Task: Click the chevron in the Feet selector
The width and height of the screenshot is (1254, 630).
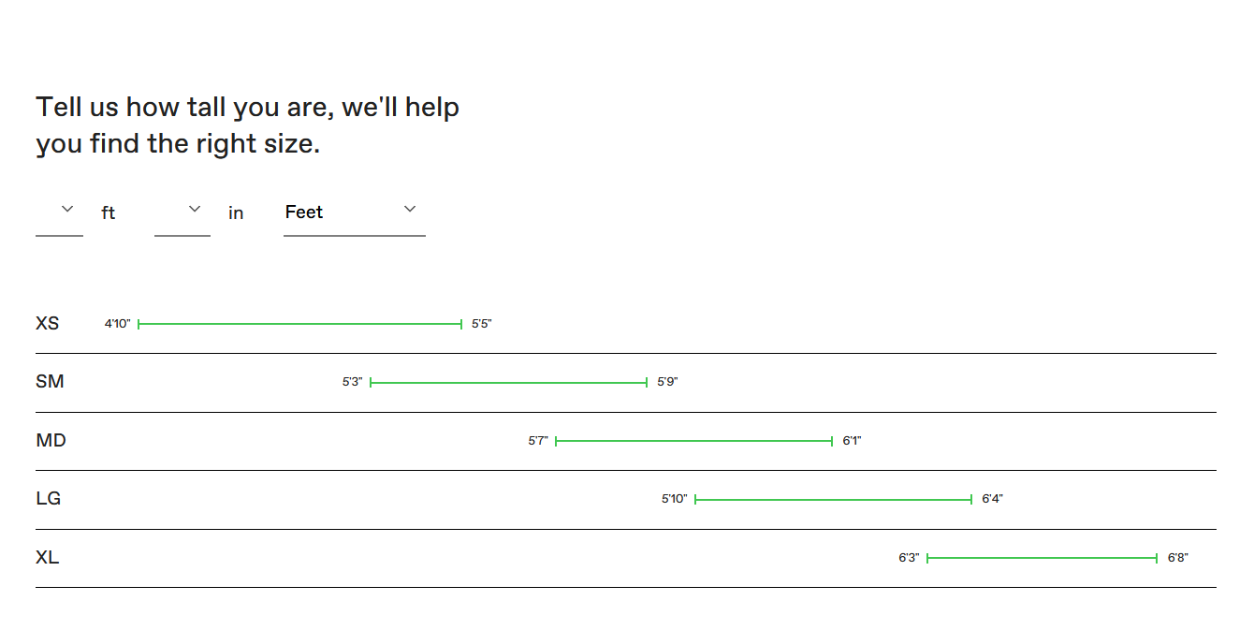Action: tap(410, 209)
